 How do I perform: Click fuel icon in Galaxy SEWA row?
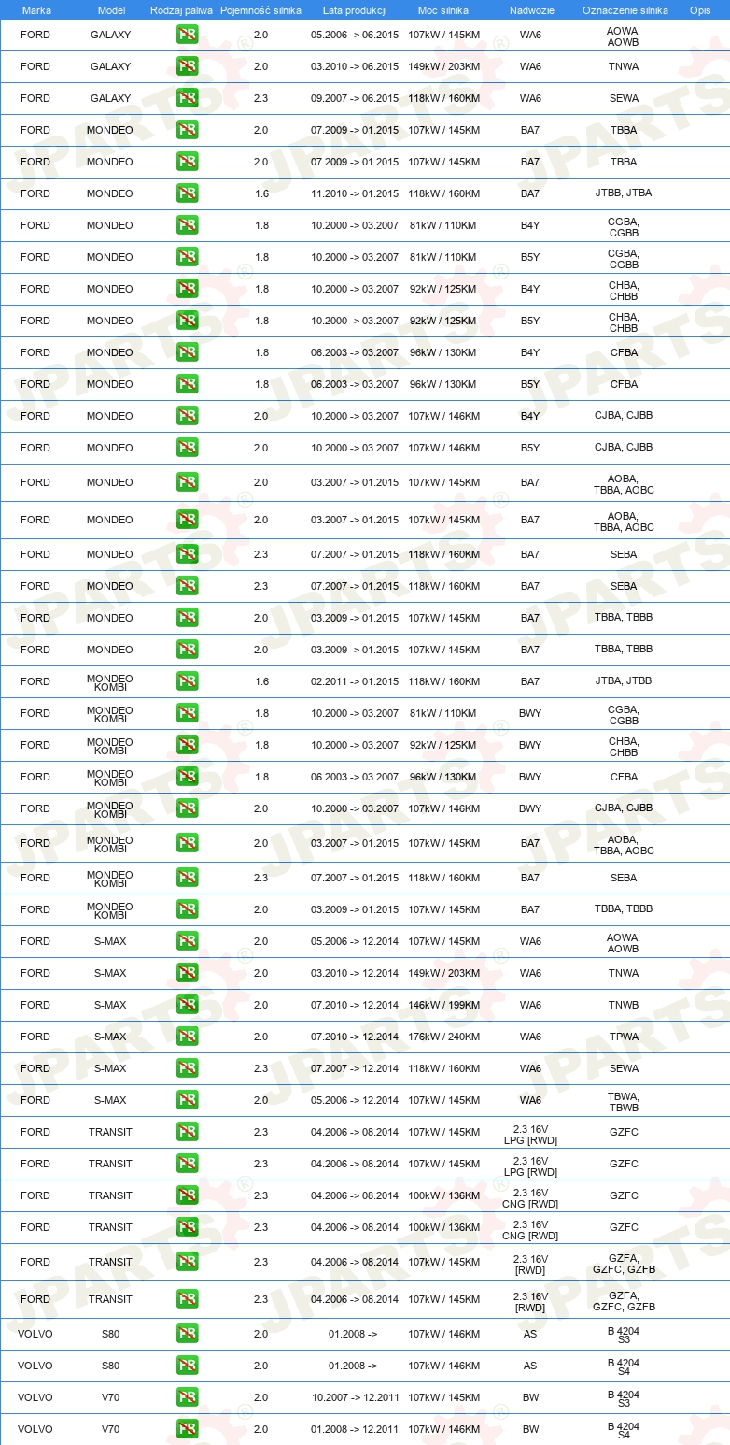188,98
